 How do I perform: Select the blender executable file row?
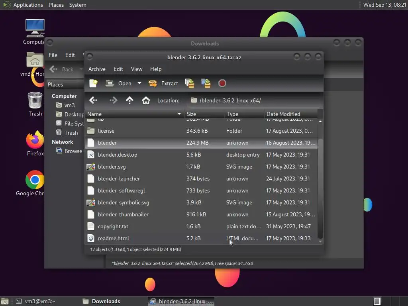[x=201, y=143]
